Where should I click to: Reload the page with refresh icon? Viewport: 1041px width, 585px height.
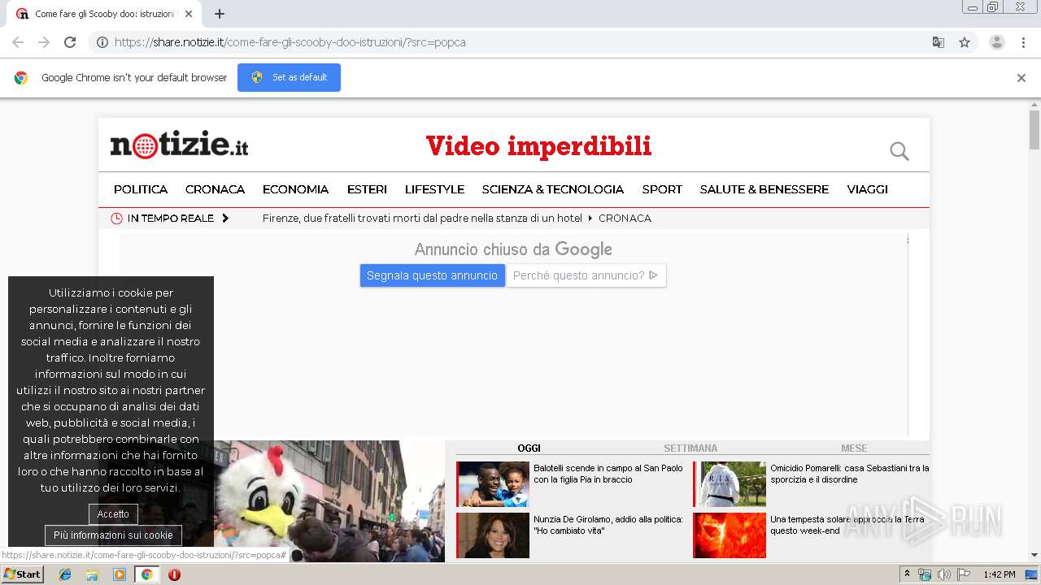70,42
